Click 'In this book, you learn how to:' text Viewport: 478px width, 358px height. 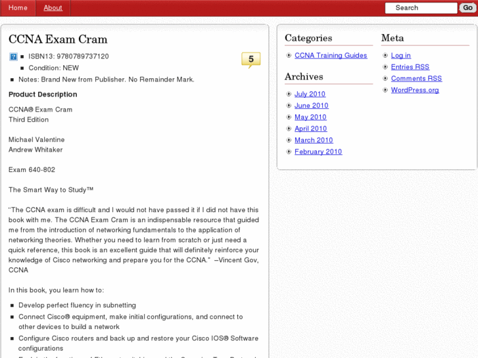click(x=56, y=290)
